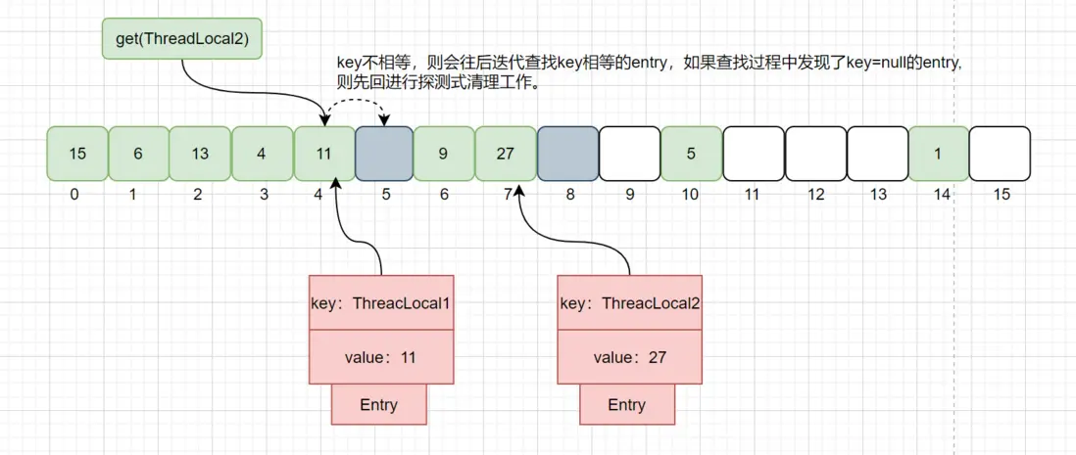Select the cell containing 27
This screenshot has width=1076, height=455.
click(506, 154)
